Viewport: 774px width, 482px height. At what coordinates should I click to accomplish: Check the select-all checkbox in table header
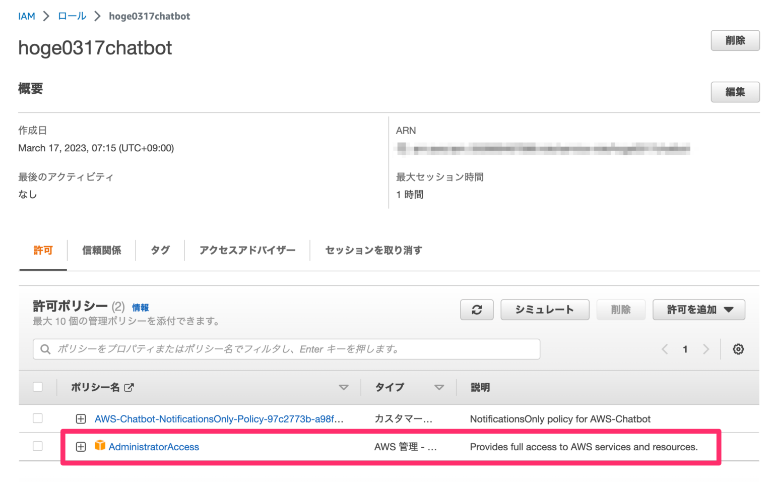38,386
